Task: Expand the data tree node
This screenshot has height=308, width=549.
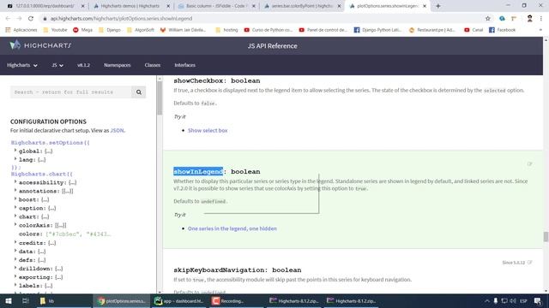Action: pyautogui.click(x=15, y=251)
